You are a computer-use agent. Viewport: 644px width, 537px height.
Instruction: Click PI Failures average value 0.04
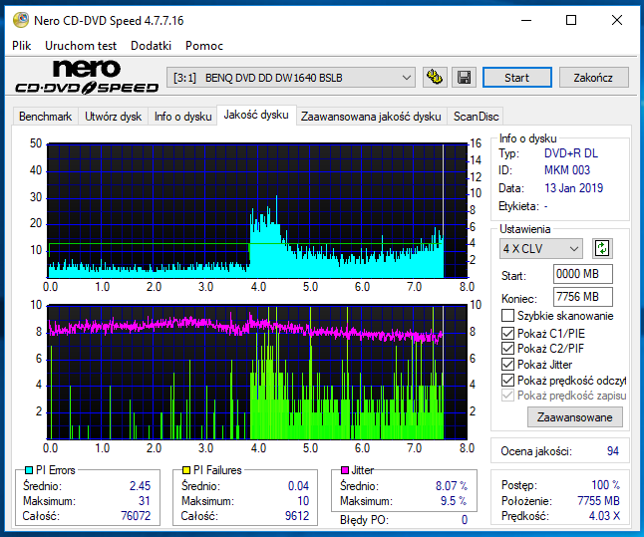point(299,486)
